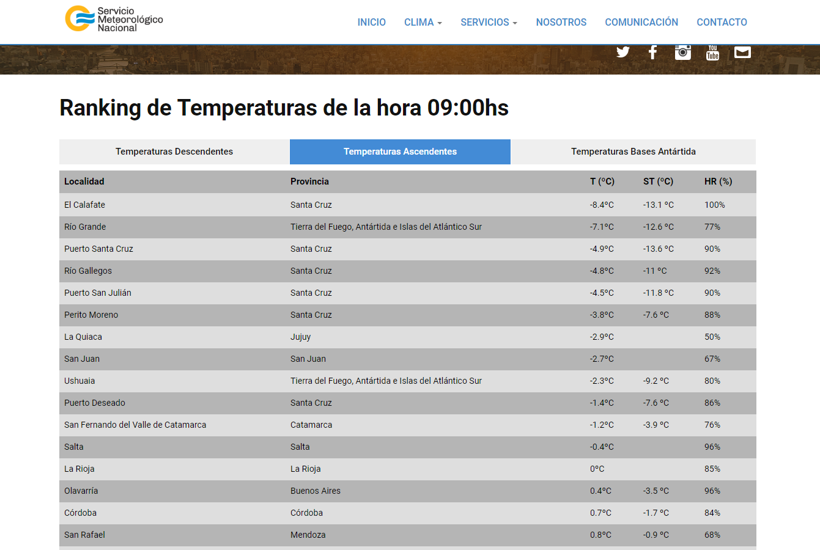Click the HR (%) column header
This screenshot has width=820, height=550.
[x=718, y=182]
